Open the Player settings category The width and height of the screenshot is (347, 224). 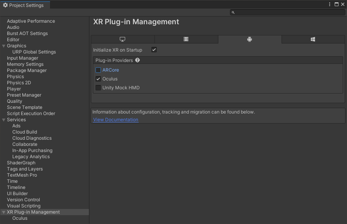coord(14,89)
